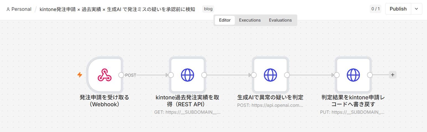Switch to the Executions tab

(x=250, y=20)
